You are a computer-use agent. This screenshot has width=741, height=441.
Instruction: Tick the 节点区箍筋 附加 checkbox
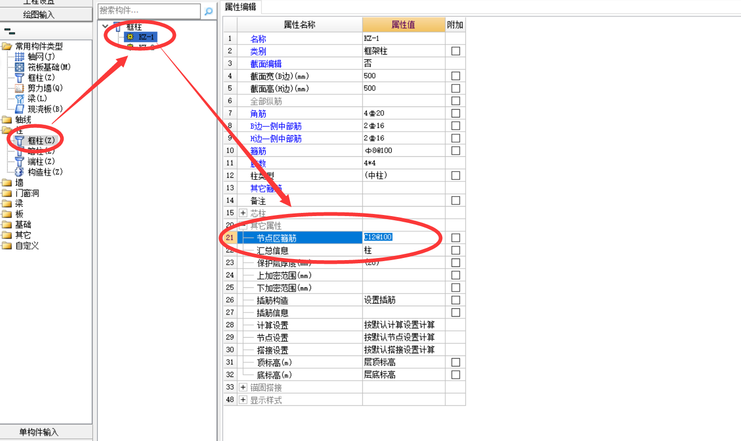coord(455,238)
